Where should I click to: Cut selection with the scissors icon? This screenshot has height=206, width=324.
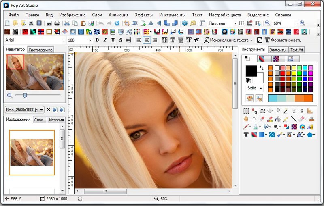[x=67, y=23]
